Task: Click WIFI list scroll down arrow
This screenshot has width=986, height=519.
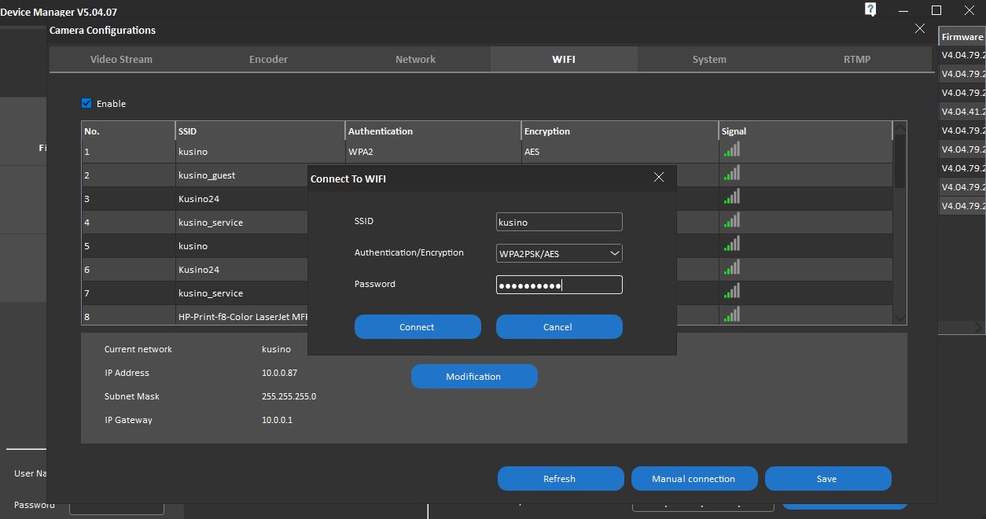Action: [900, 318]
